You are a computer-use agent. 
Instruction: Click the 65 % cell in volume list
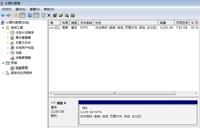pos(195,28)
